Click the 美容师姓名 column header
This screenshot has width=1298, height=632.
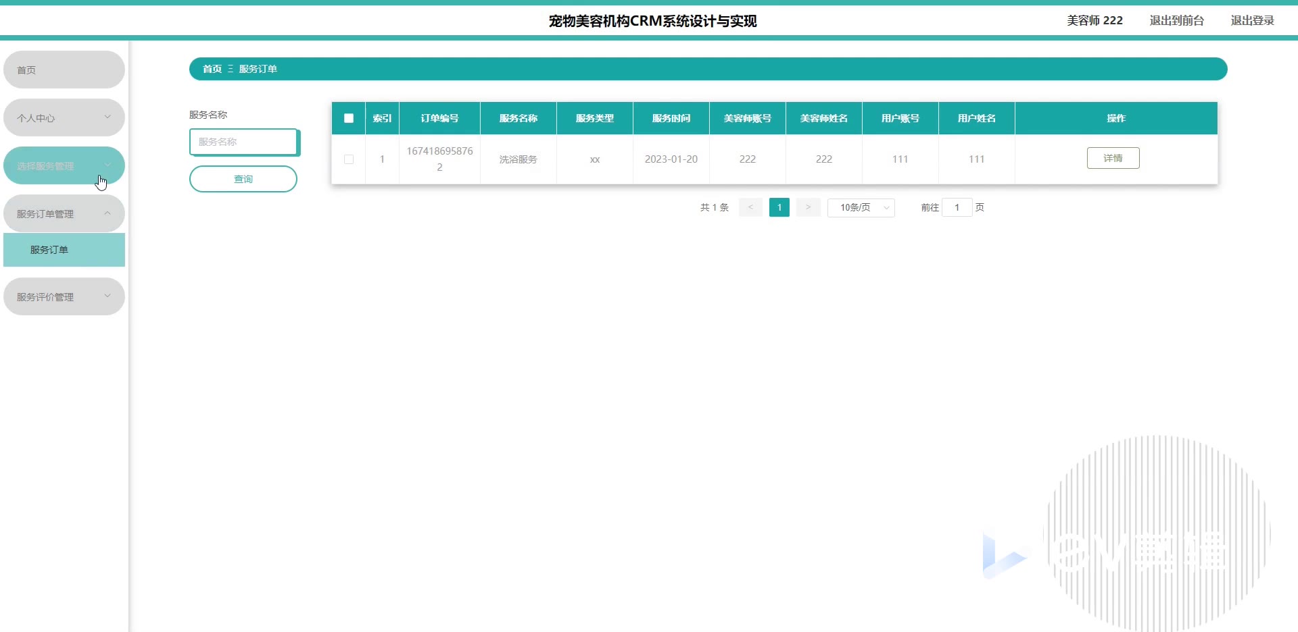pyautogui.click(x=824, y=118)
